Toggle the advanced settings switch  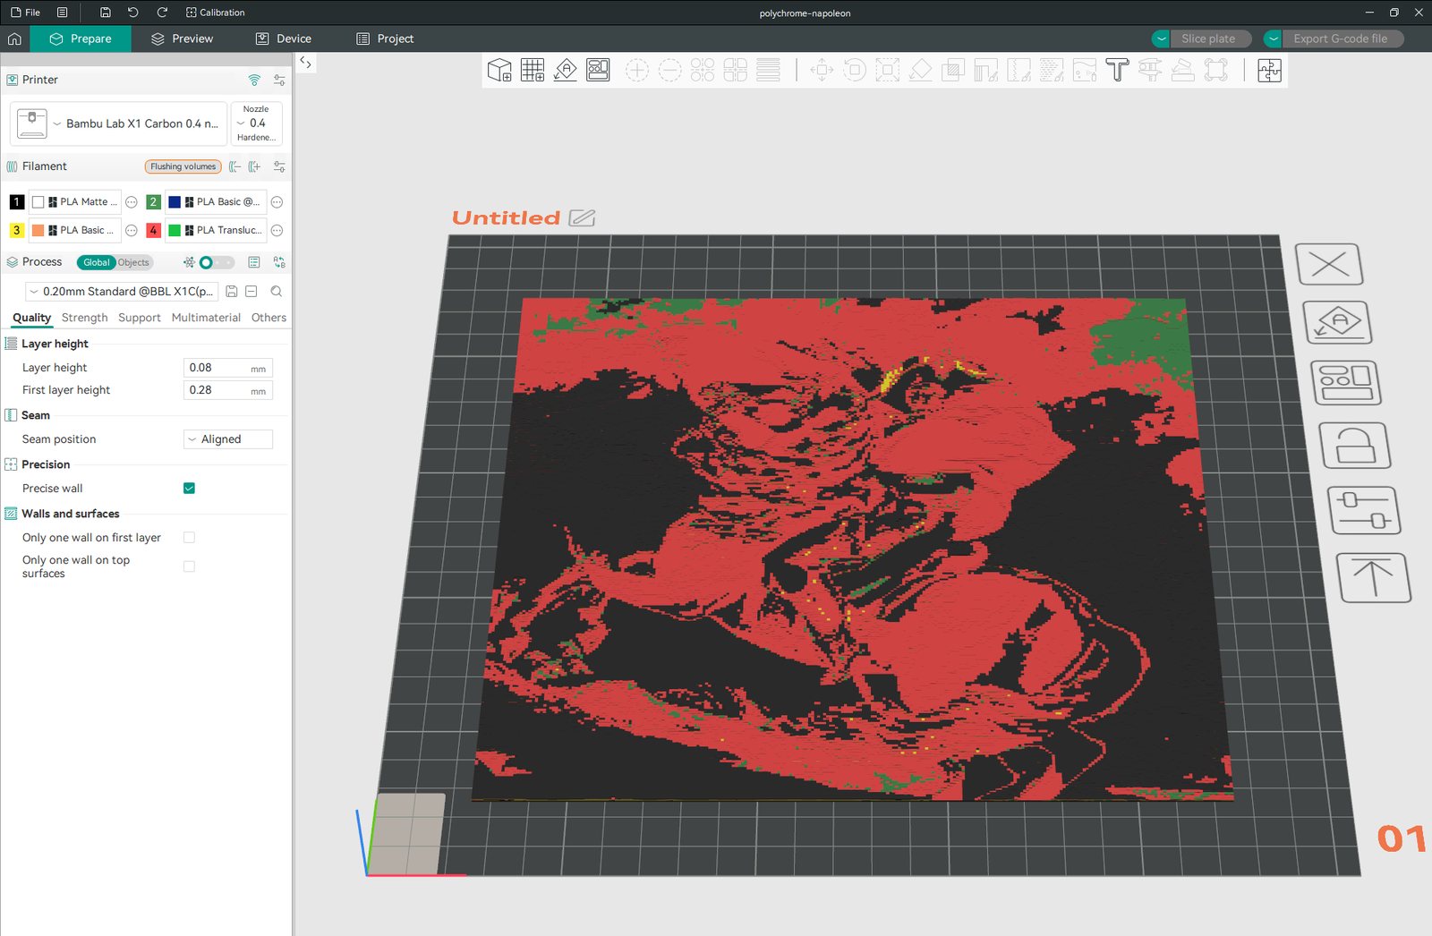coord(216,262)
